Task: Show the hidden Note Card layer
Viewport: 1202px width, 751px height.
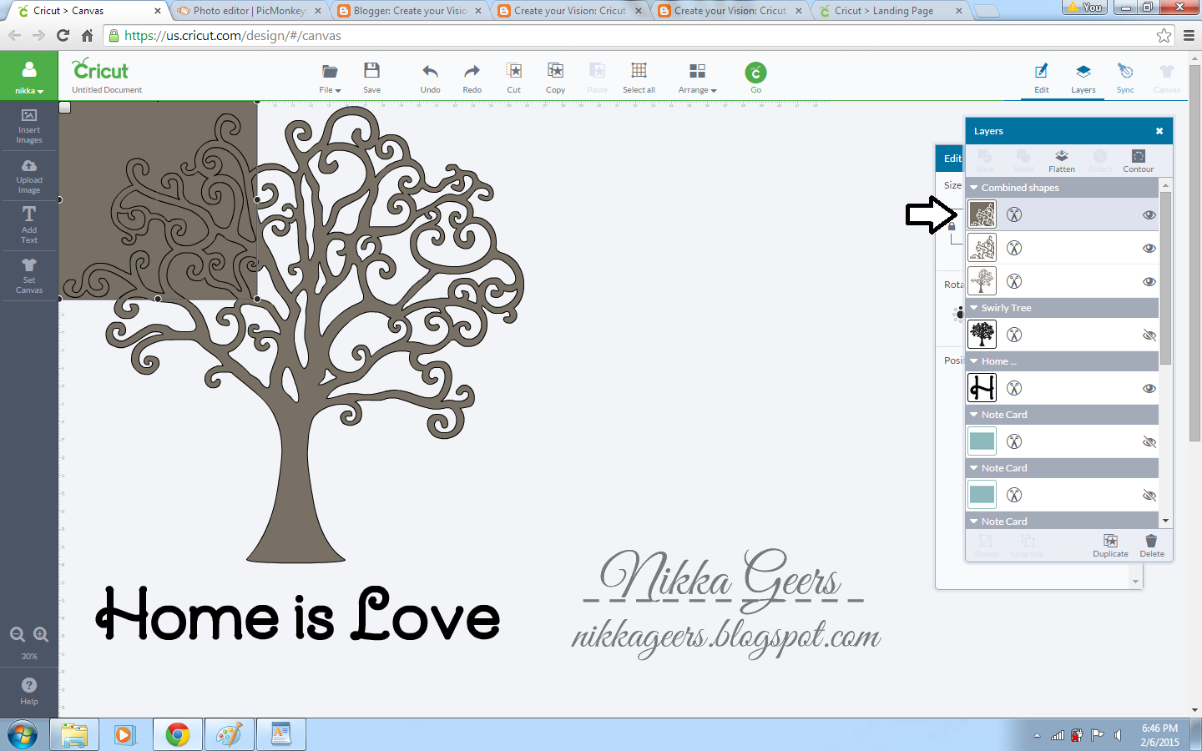Action: (1149, 441)
